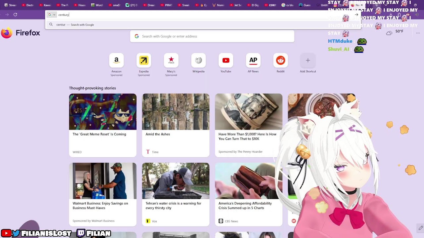Screen dimensions: 424x238
Task: Click the Time source label
Action: (152, 152)
